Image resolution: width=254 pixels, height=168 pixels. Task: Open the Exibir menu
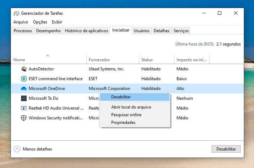coord(57,22)
